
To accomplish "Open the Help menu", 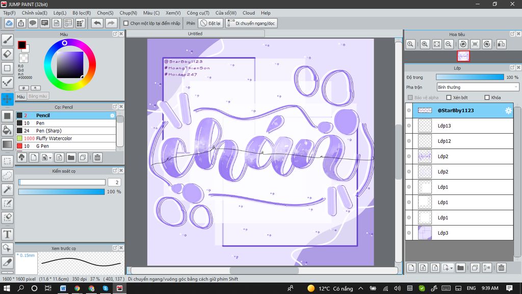I will pos(266,13).
